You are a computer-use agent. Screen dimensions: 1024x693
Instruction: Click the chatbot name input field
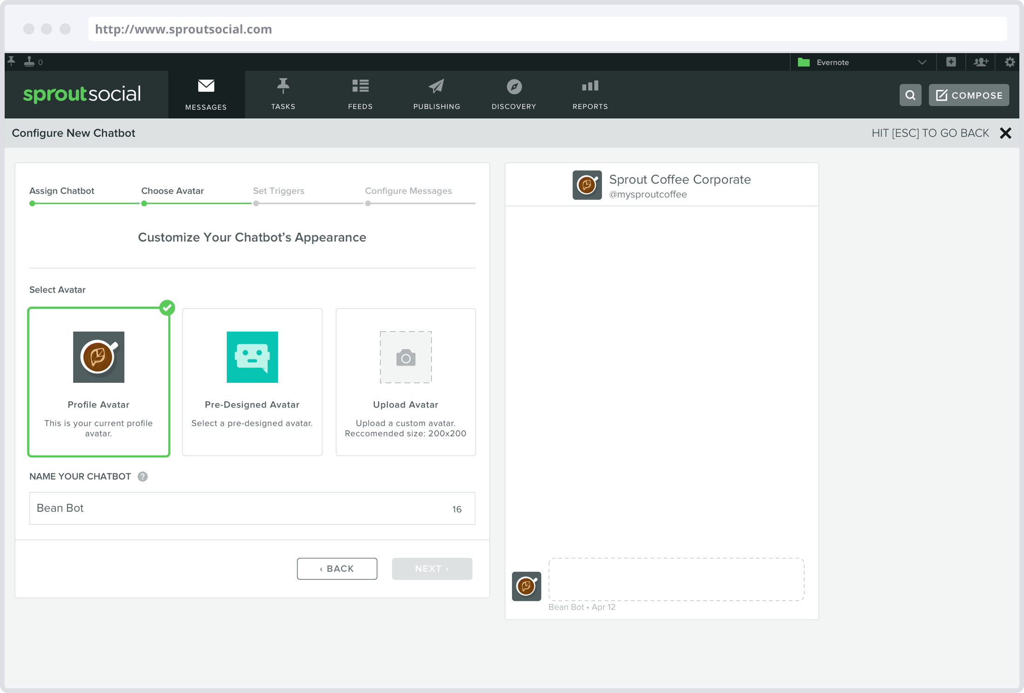click(252, 508)
